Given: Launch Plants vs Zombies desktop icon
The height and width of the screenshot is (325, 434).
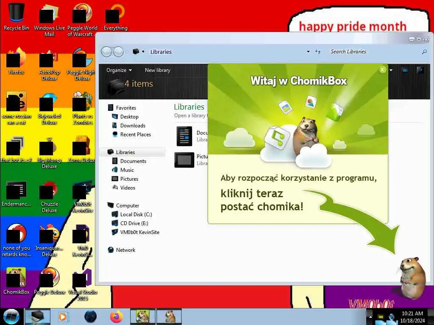Looking at the screenshot, I should (82, 108).
